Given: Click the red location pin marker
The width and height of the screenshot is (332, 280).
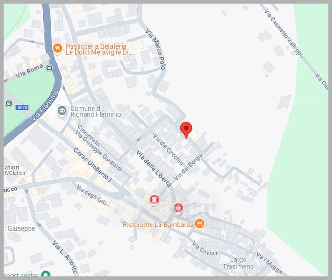Looking at the screenshot, I should pos(186,129).
